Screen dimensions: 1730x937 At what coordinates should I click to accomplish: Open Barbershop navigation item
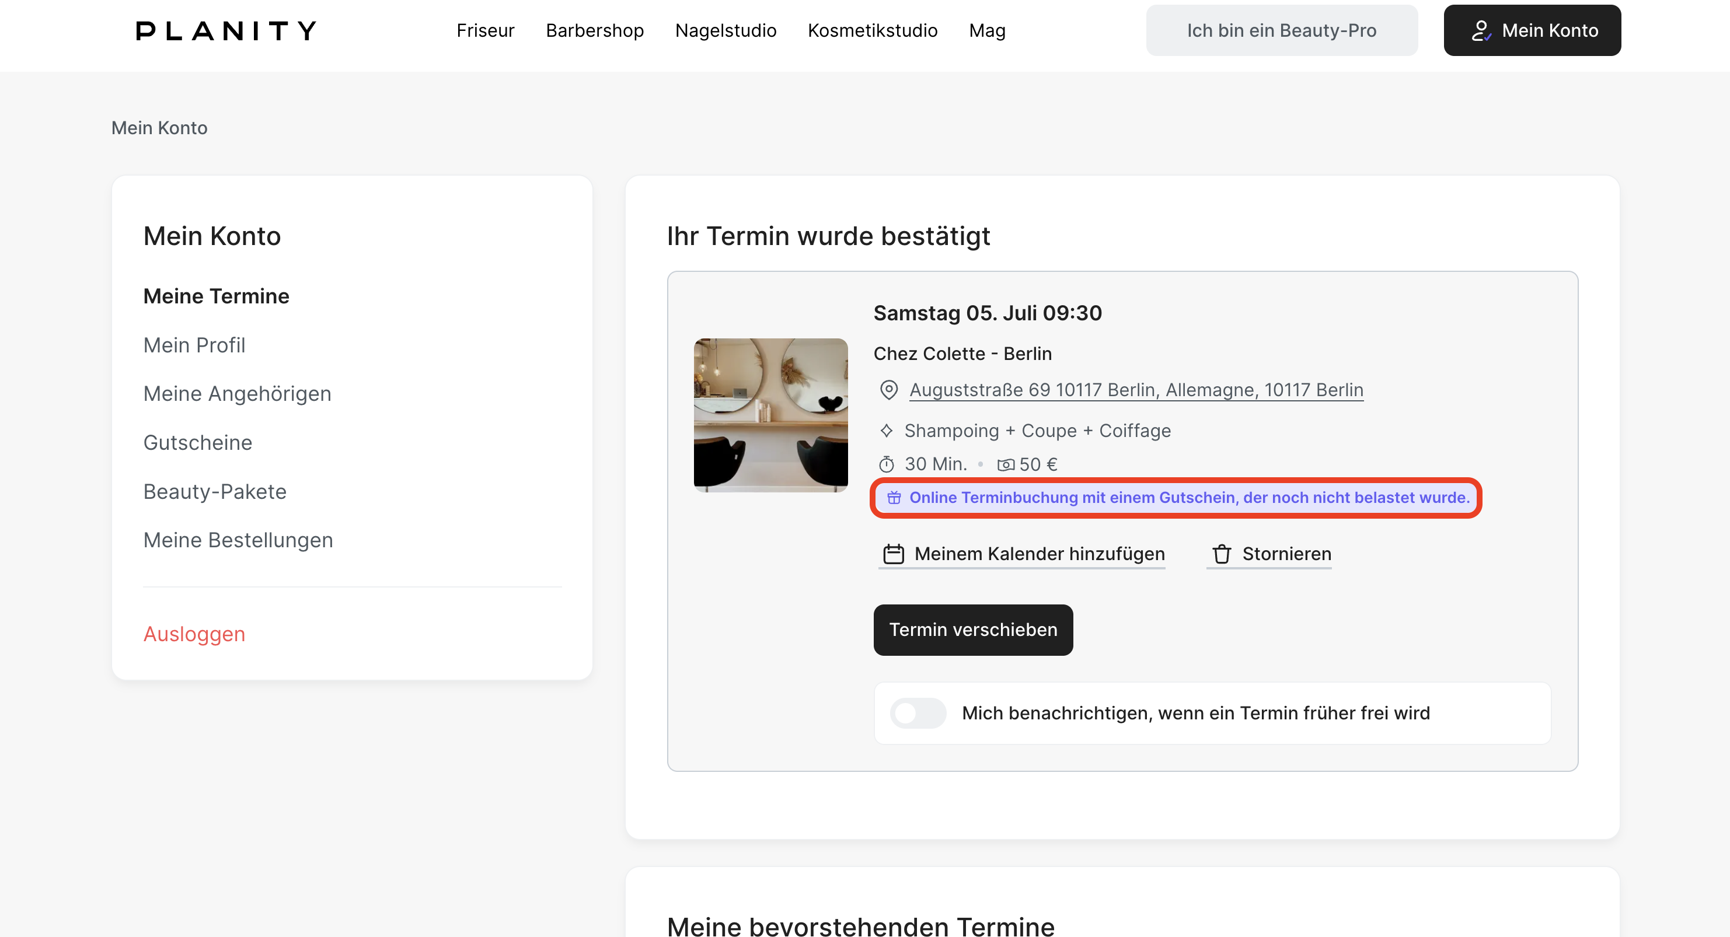(x=594, y=30)
